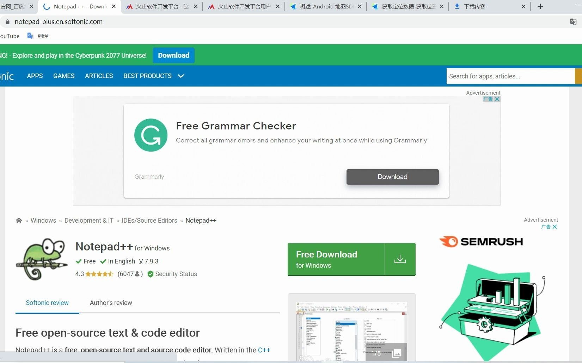Image resolution: width=582 pixels, height=363 pixels.
Task: Click the blue Download button in green banner
Action: coord(173,55)
